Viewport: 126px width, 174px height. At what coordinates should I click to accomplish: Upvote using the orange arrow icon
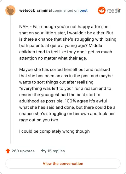click(8, 151)
